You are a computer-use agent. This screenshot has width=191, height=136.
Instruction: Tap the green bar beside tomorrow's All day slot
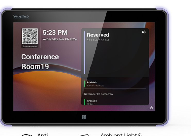[85, 102]
